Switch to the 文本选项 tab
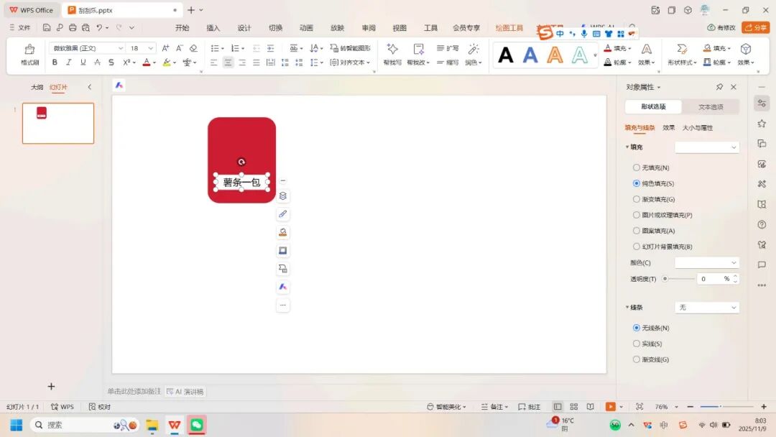The width and height of the screenshot is (776, 437). point(710,106)
